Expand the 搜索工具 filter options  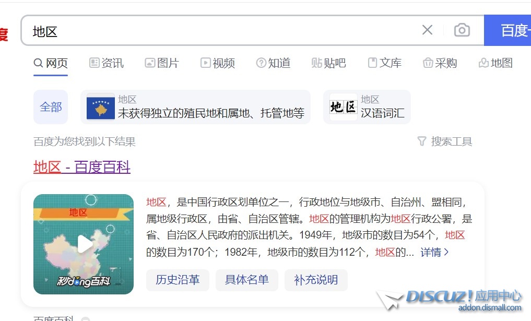[x=445, y=141]
